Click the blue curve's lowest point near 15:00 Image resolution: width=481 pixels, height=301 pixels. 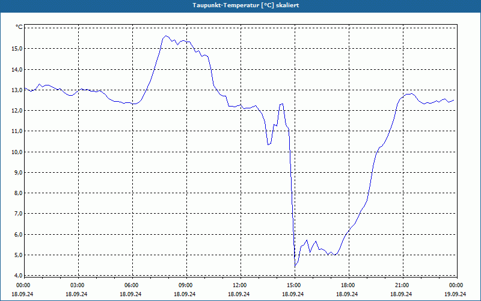[x=295, y=266]
